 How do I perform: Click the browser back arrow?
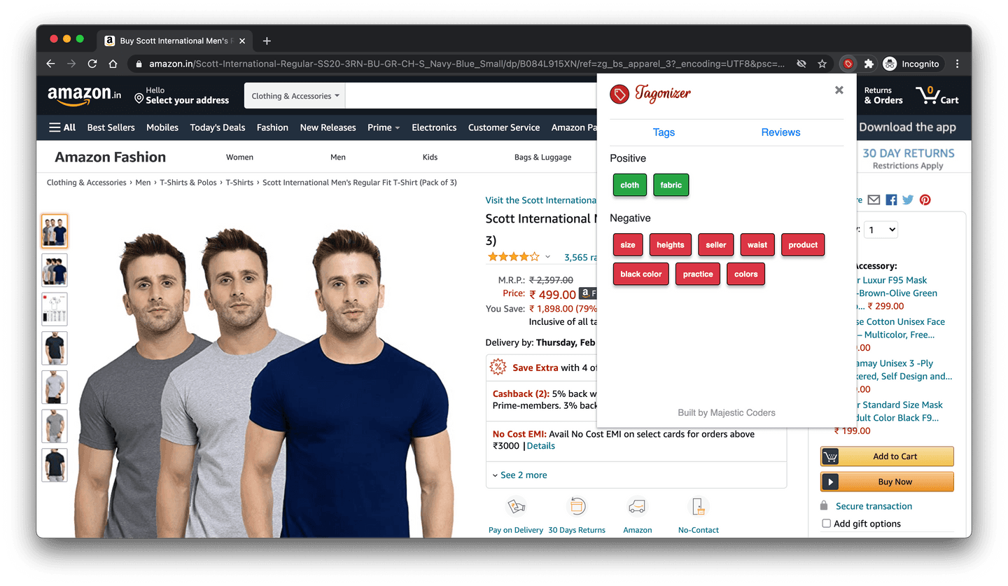coord(50,64)
